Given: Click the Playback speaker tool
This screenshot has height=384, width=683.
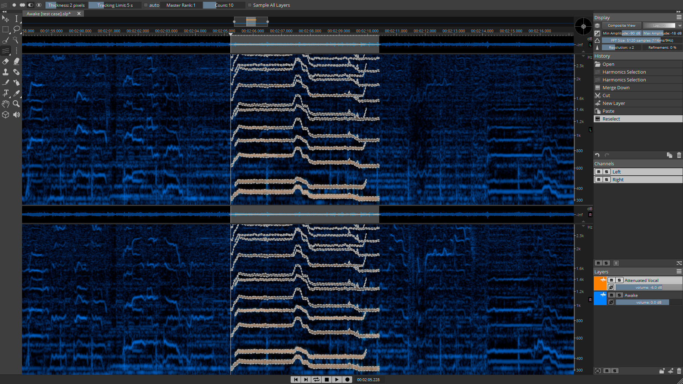Looking at the screenshot, I should [x=16, y=114].
